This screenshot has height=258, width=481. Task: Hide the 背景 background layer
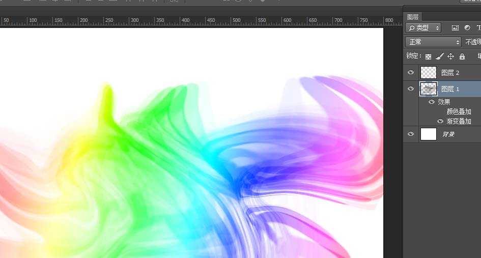pyautogui.click(x=411, y=134)
